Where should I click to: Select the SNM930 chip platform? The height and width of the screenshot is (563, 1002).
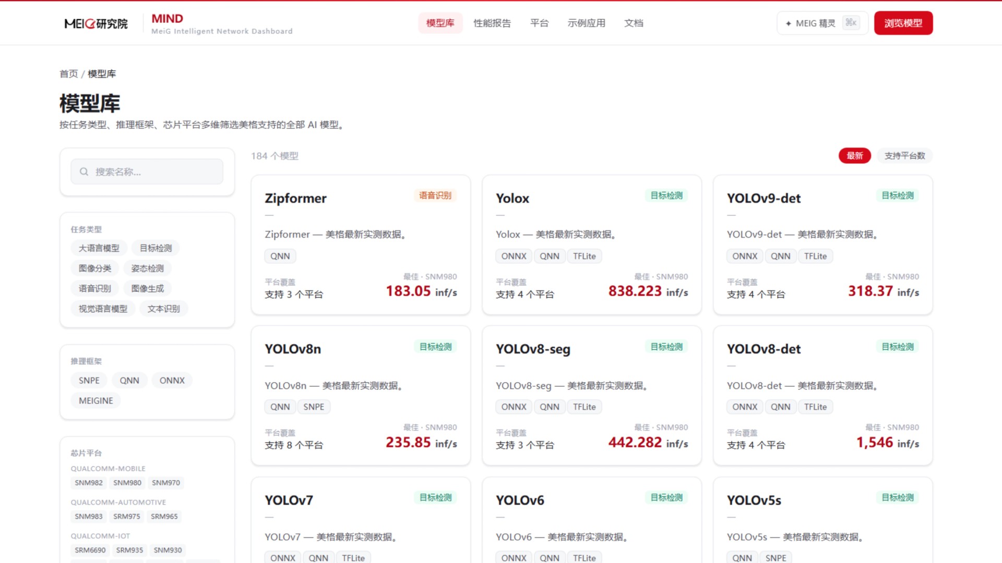168,550
